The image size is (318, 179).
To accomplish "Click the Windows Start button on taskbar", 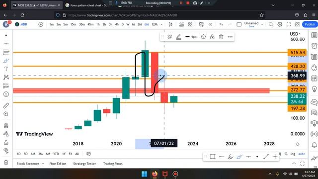I will 144,174.
